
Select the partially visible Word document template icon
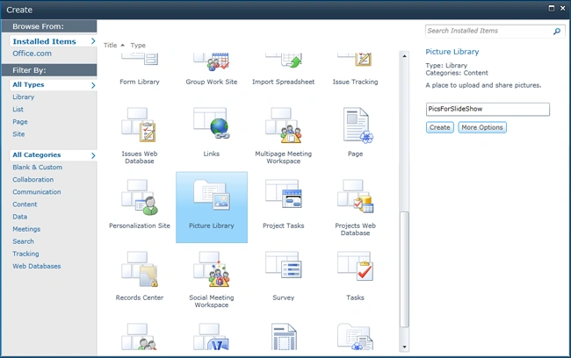coord(211,337)
